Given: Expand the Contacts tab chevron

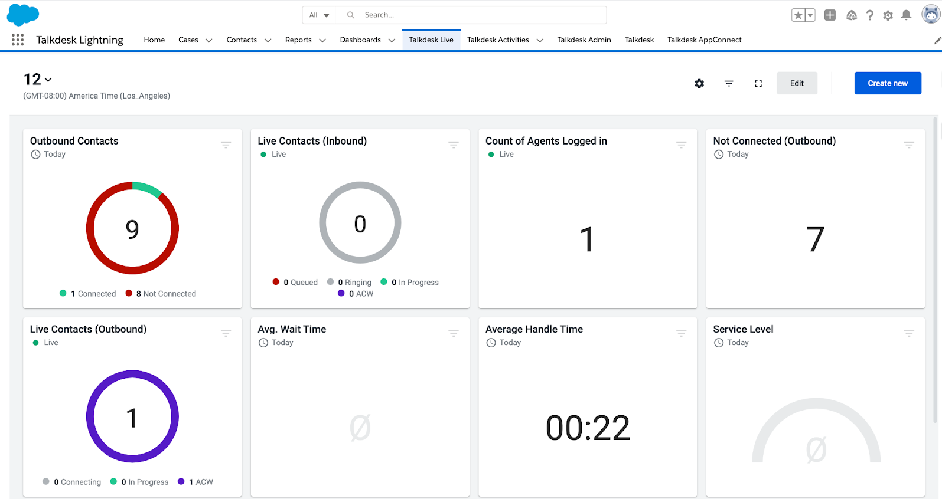Looking at the screenshot, I should (x=268, y=40).
